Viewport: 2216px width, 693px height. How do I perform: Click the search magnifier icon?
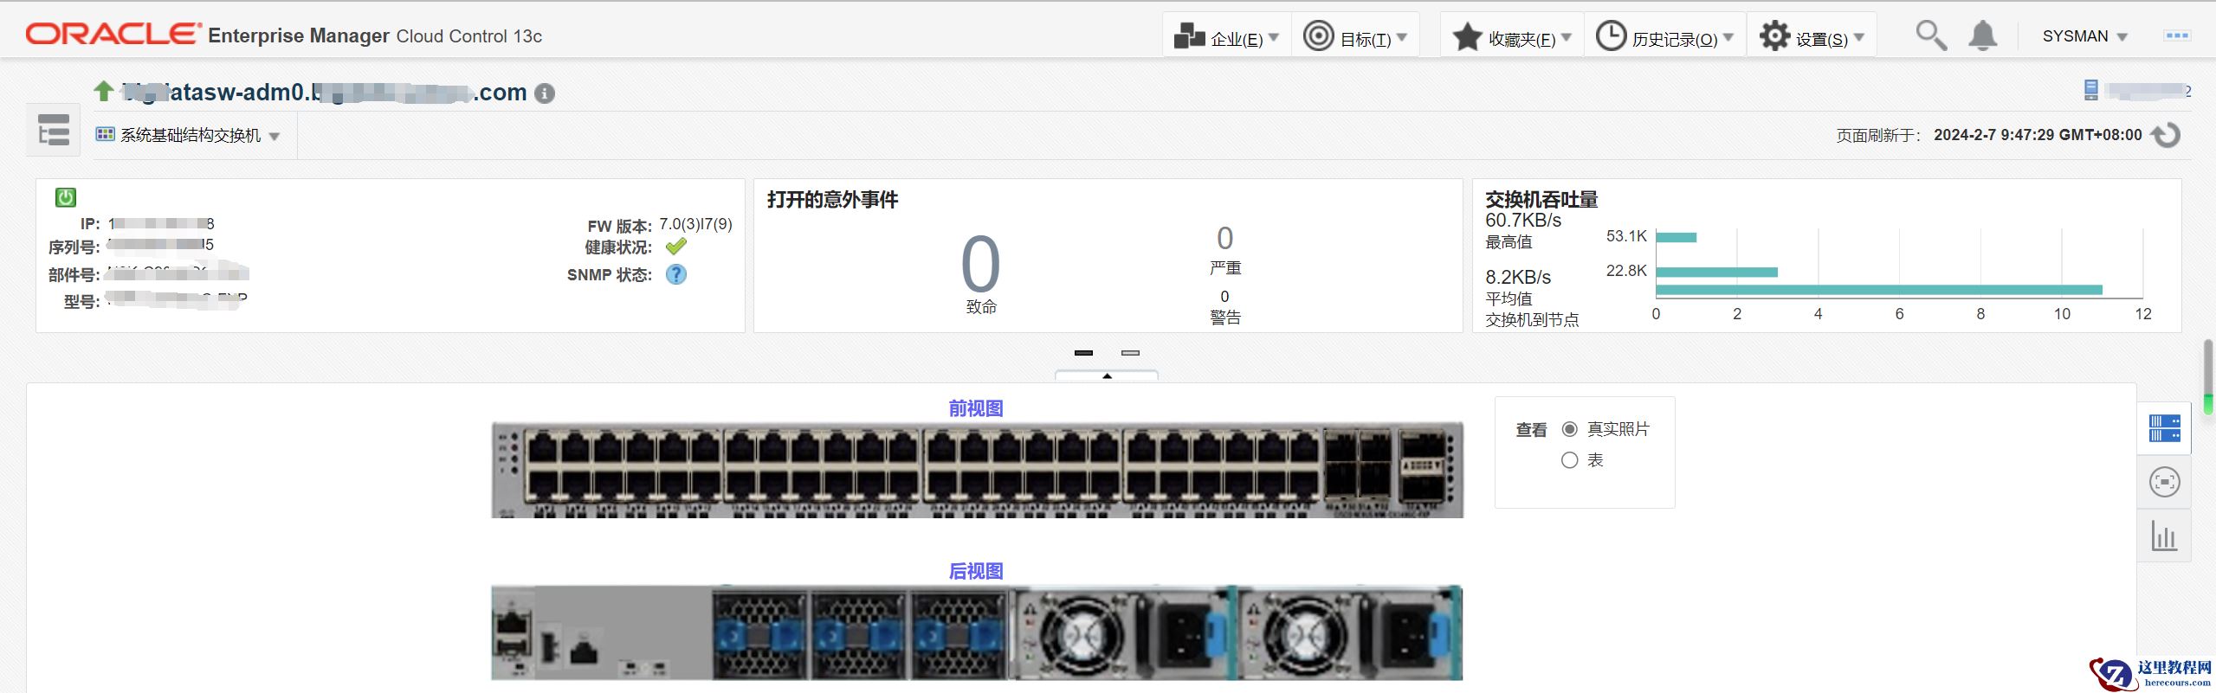[1931, 36]
